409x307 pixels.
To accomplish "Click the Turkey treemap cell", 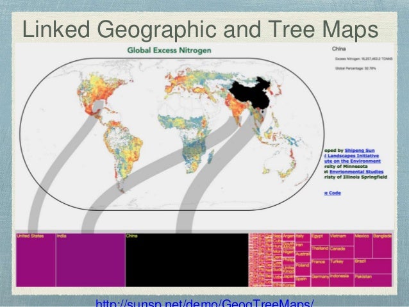I will click(342, 266).
